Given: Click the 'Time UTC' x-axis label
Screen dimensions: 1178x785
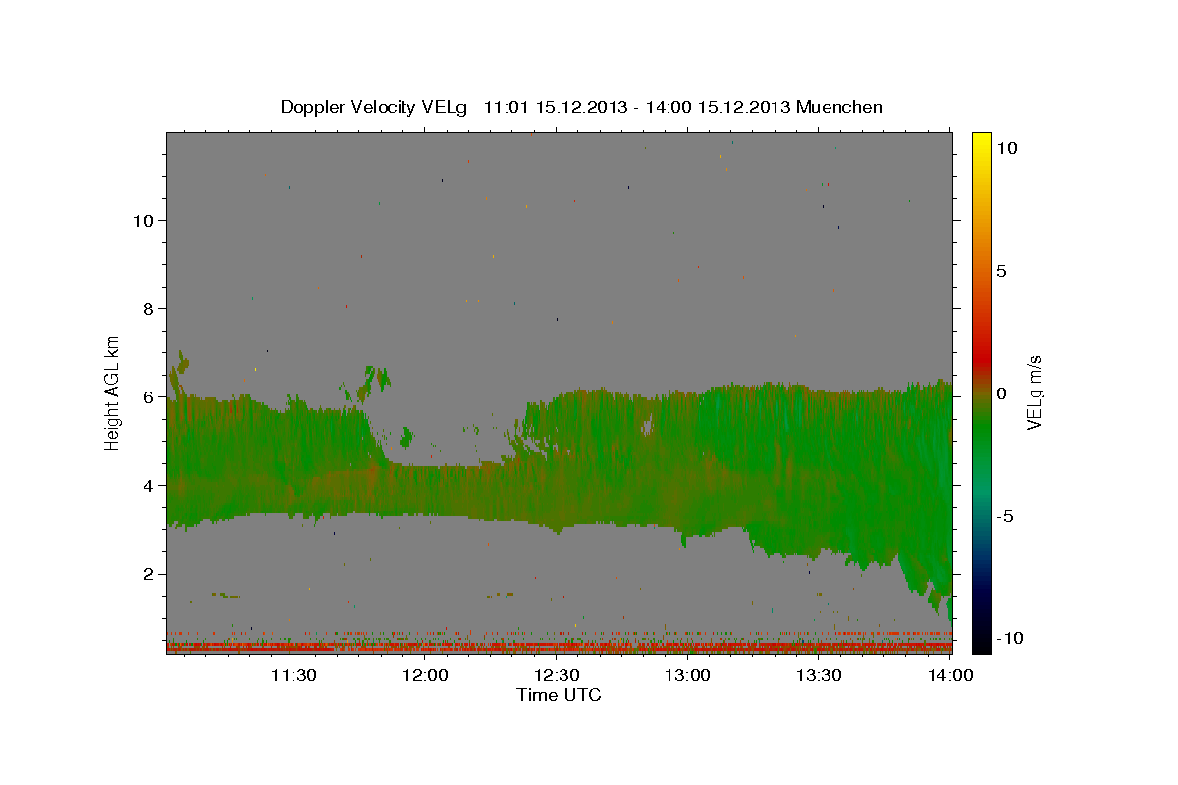Looking at the screenshot, I should (x=559, y=695).
